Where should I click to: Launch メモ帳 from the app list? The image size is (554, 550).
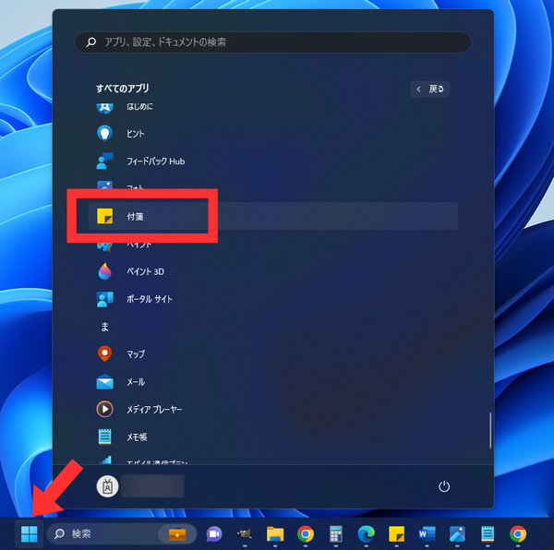point(272,436)
